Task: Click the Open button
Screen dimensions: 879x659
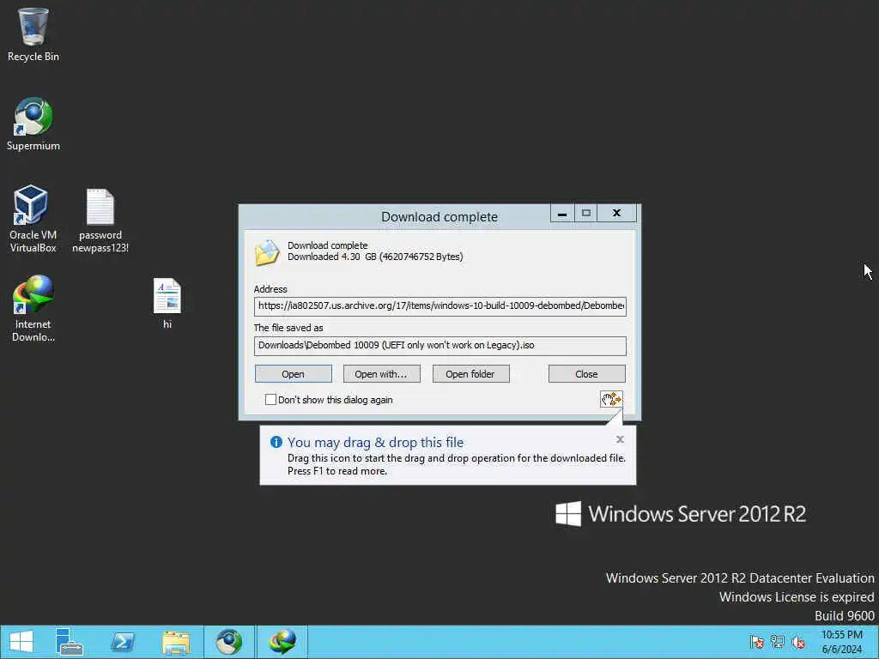Action: pyautogui.click(x=294, y=374)
